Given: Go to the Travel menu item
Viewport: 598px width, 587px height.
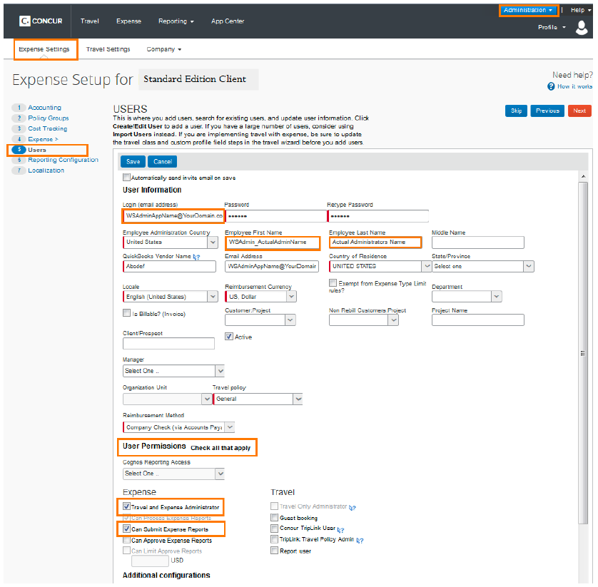Looking at the screenshot, I should tap(90, 21).
